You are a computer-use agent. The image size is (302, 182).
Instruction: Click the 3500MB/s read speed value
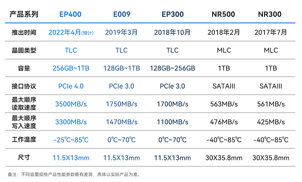(71, 104)
